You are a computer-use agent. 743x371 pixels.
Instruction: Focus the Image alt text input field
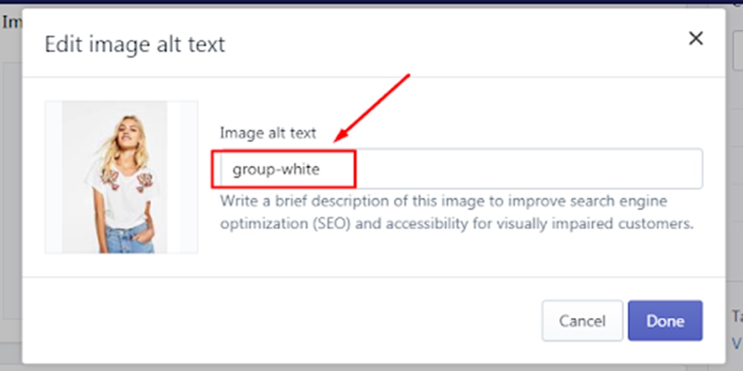[461, 169]
